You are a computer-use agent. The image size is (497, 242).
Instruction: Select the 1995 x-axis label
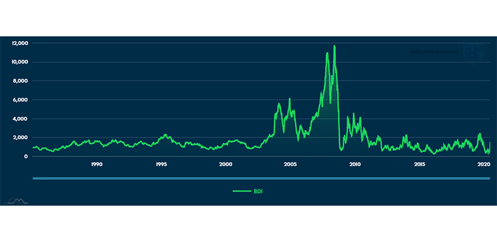pos(161,165)
